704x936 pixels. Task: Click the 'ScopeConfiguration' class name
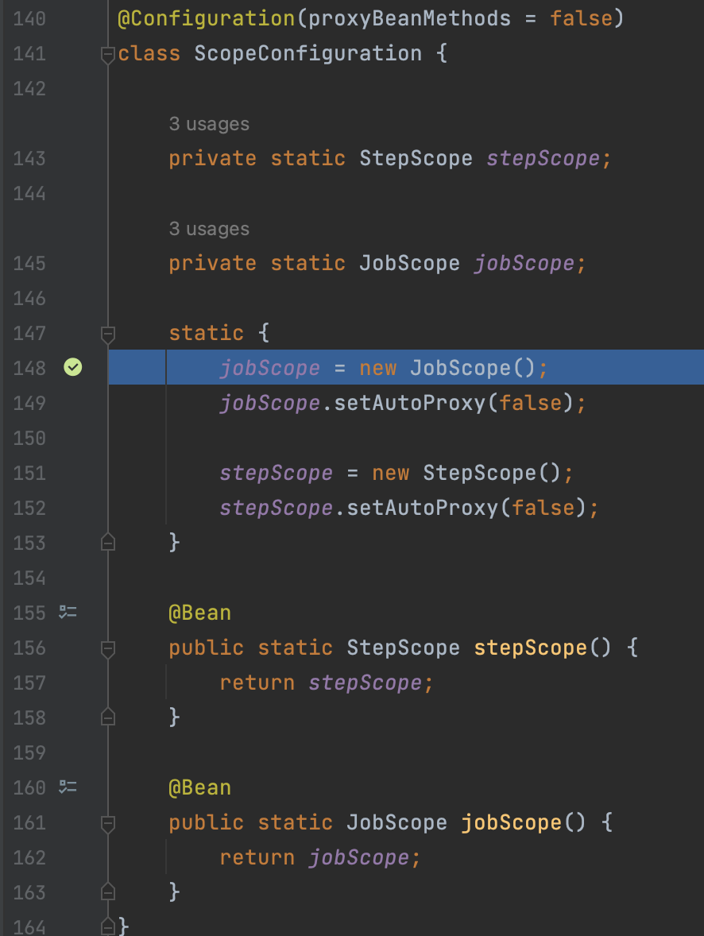pos(308,54)
